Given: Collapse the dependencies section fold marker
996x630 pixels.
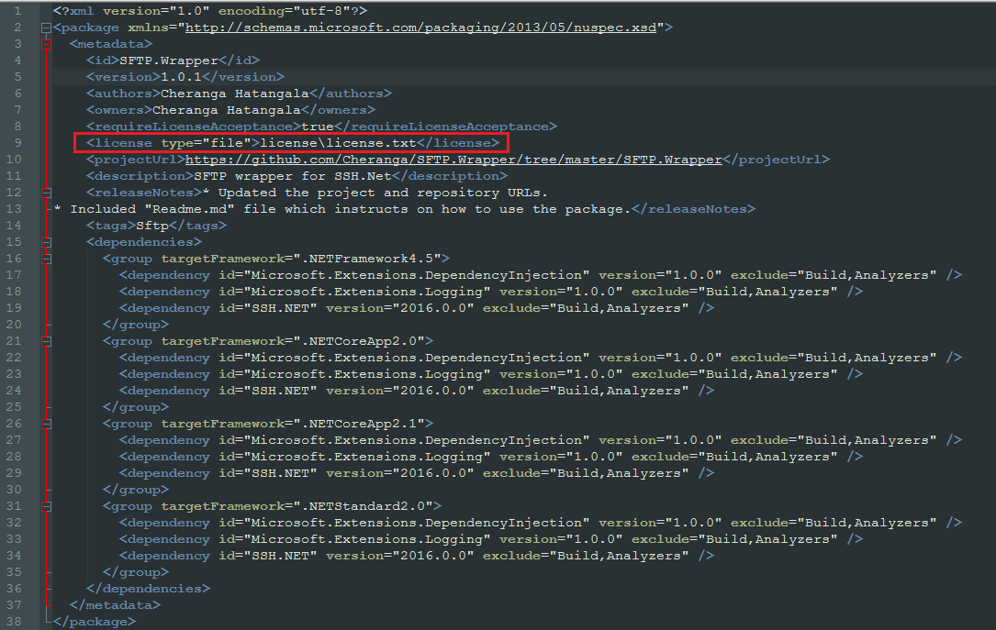Looking at the screenshot, I should pos(46,241).
